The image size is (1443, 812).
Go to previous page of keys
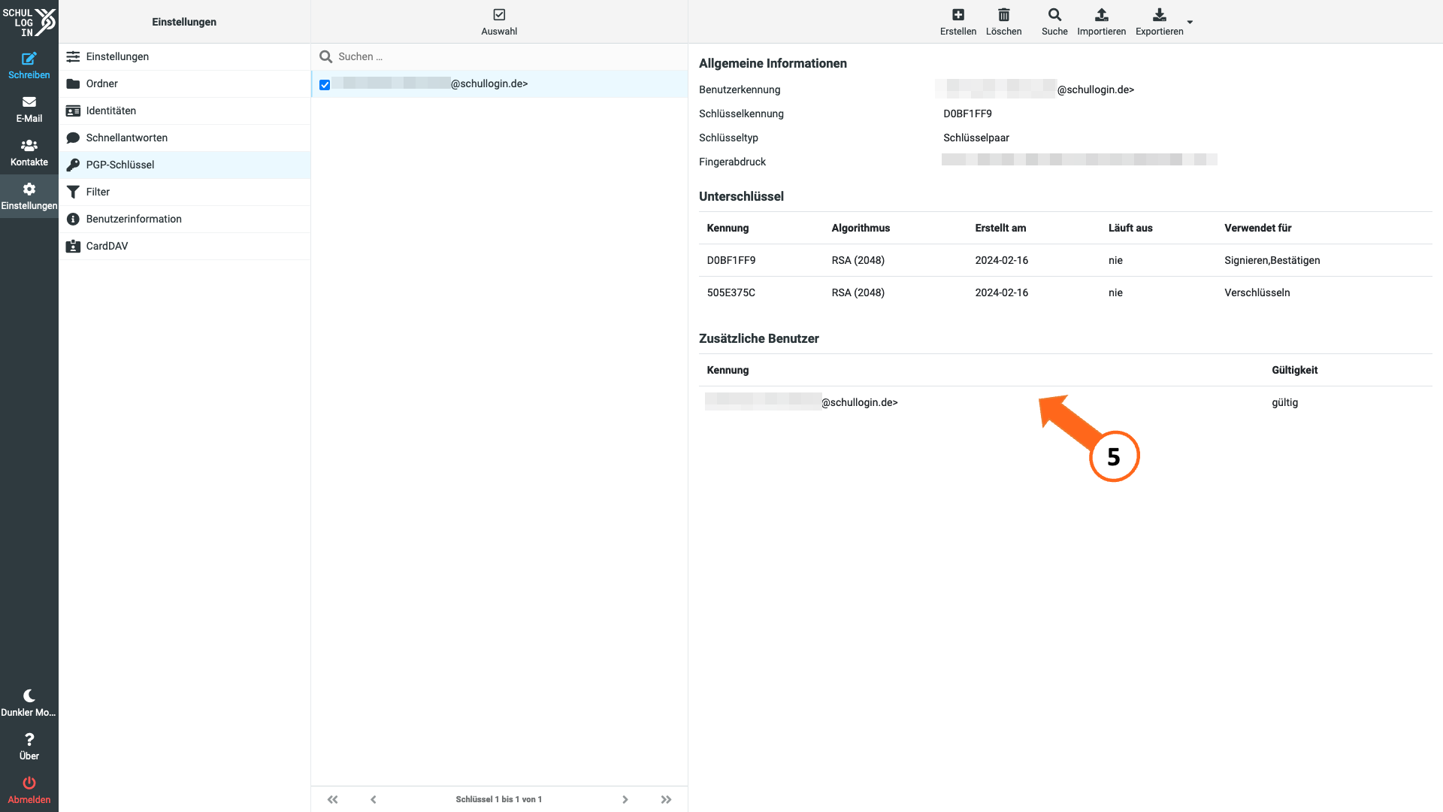tap(374, 799)
